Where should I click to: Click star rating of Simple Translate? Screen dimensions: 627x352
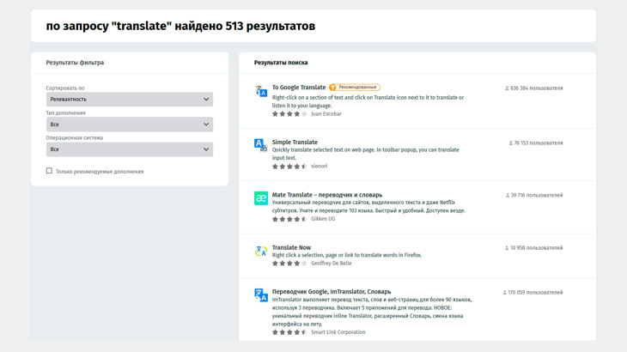289,167
